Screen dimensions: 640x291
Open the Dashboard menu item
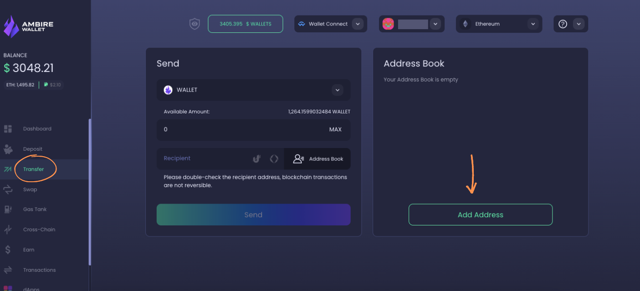tap(37, 129)
